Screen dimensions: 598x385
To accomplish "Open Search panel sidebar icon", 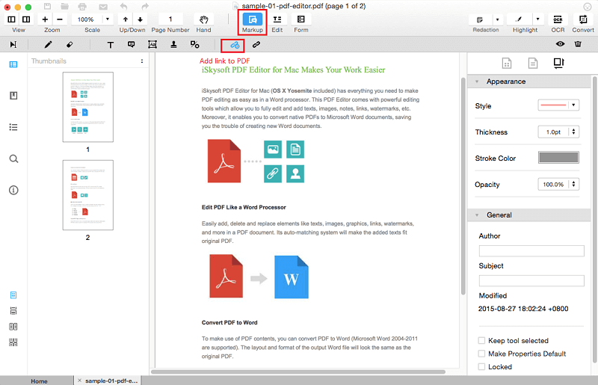I will tap(13, 158).
